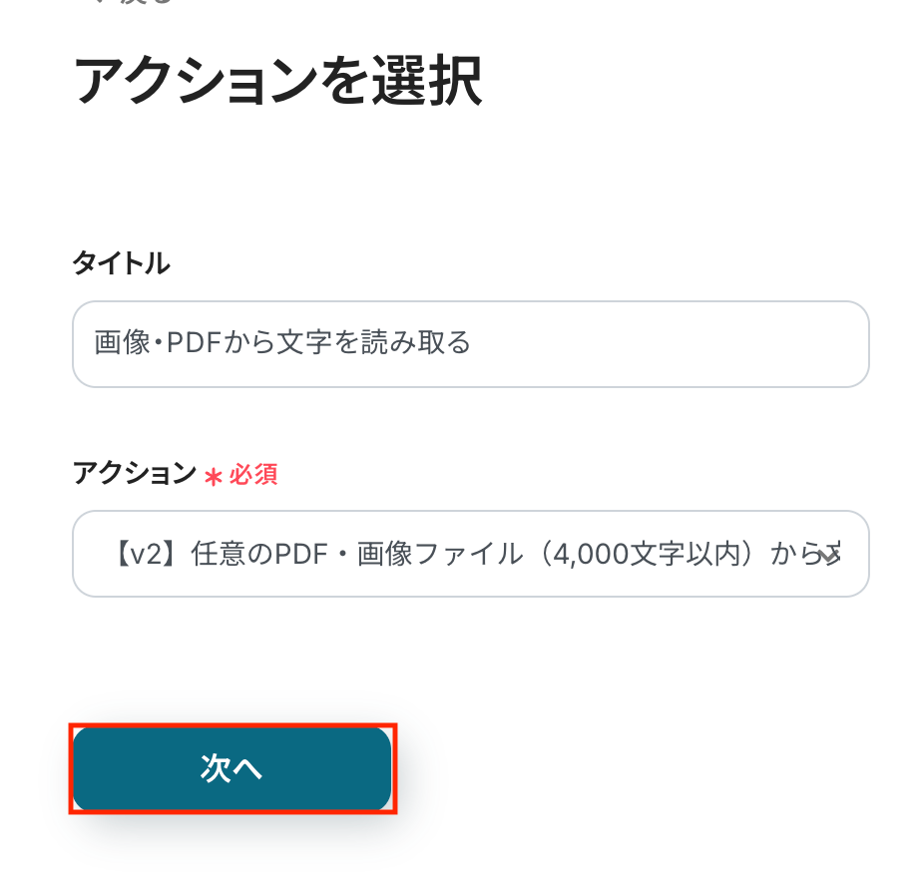The height and width of the screenshot is (876, 920).
Task: Focus the タイトル input field
Action: 470,344
